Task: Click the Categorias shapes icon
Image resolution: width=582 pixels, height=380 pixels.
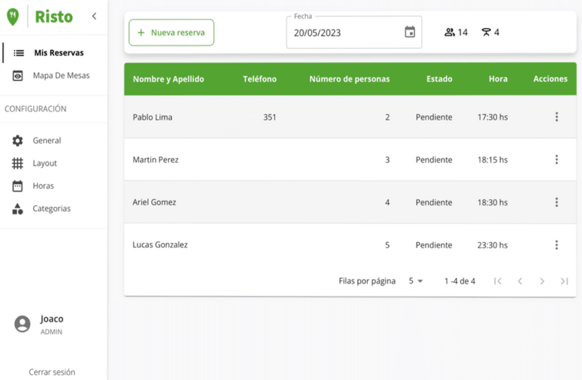Action: 18,209
